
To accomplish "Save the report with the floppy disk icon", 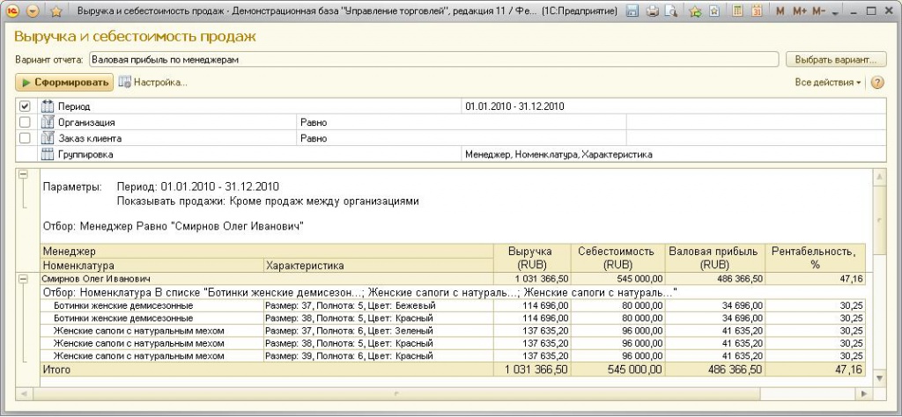I will click(x=632, y=11).
